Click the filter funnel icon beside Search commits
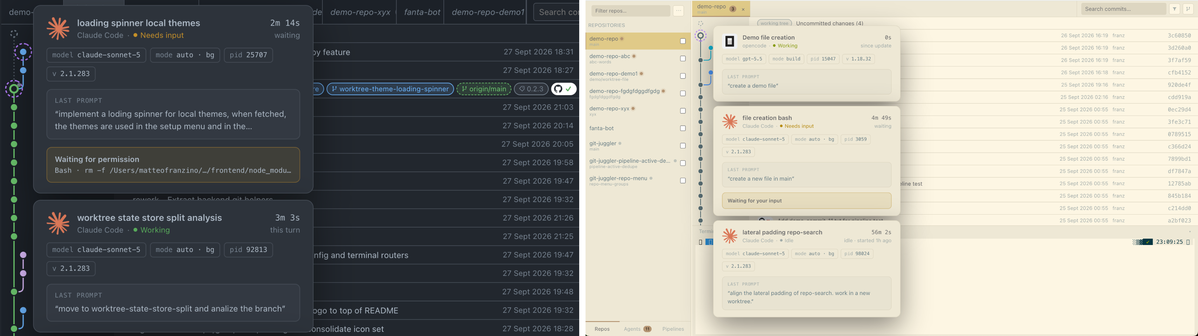 pos(1174,9)
